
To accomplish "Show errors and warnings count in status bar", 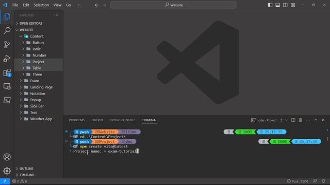I will coord(20,181).
